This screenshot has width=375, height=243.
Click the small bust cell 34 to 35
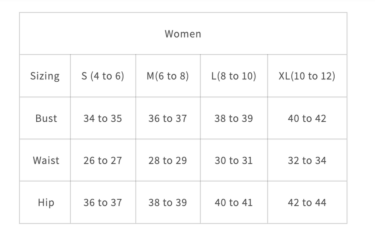pyautogui.click(x=102, y=118)
